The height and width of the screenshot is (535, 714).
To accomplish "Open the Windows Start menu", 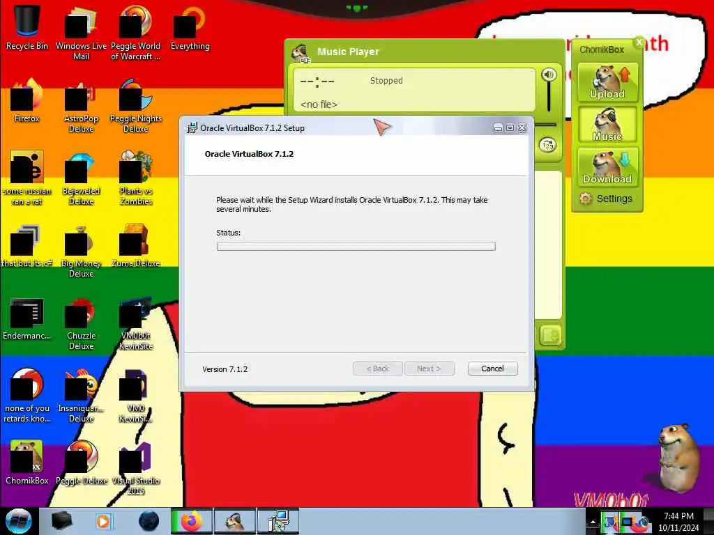I will (18, 521).
